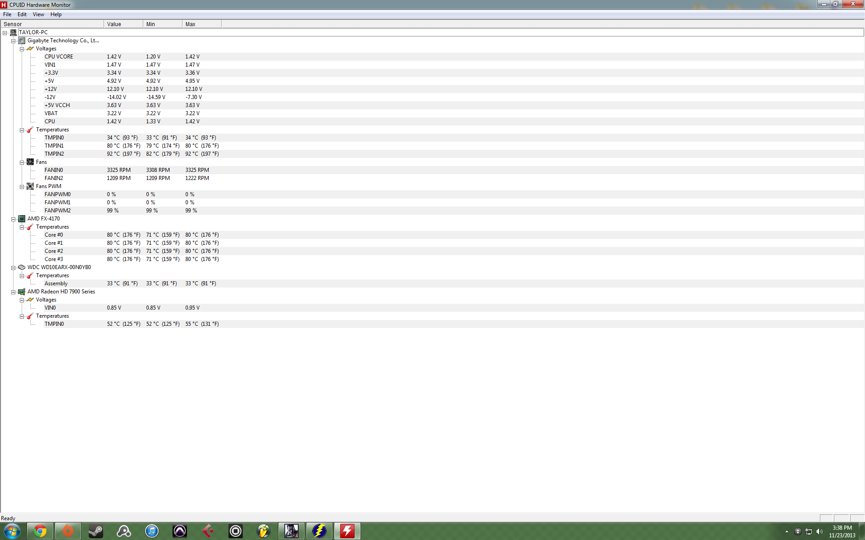Select the +12V voltage row

454,89
